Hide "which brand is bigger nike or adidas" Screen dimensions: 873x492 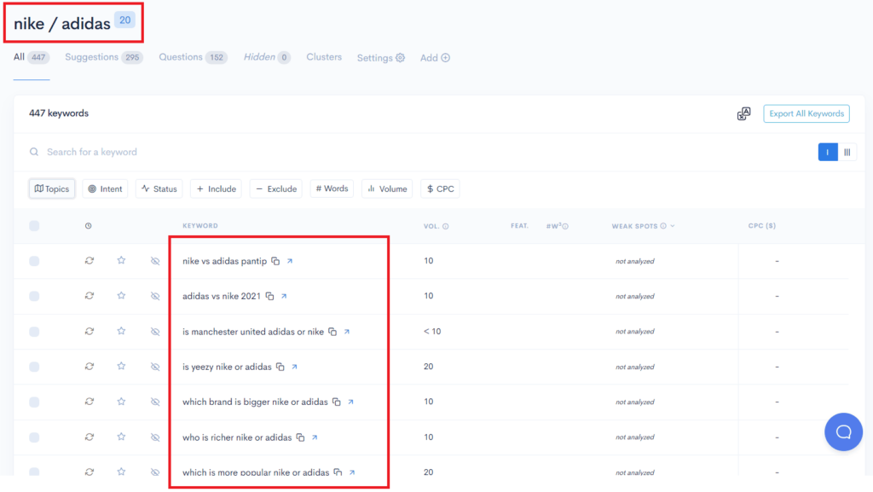155,402
